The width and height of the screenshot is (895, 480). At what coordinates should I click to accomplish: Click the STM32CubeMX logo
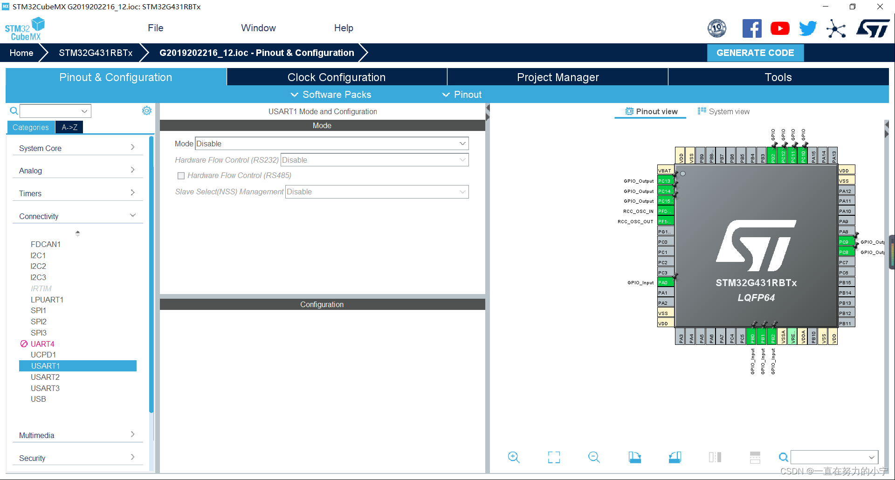25,29
